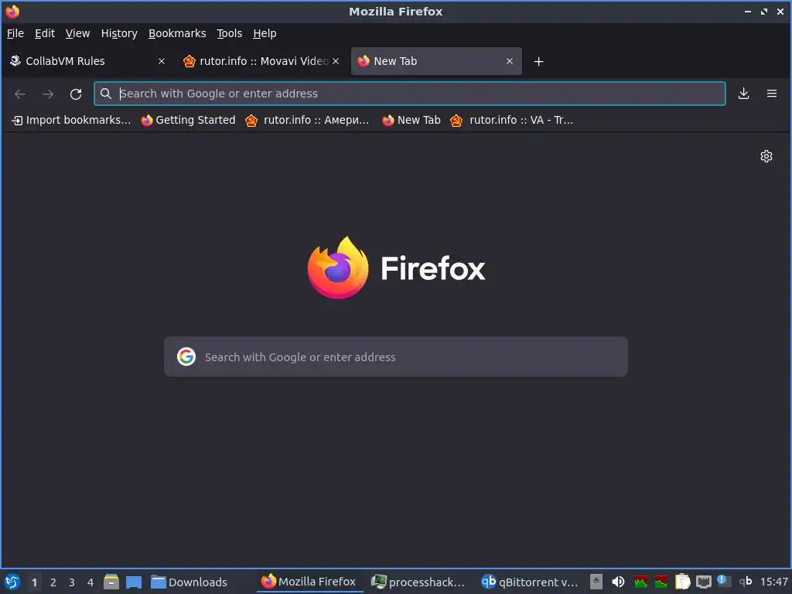The height and width of the screenshot is (594, 792).
Task: Close the CollabVM Rules tab
Action: [162, 61]
